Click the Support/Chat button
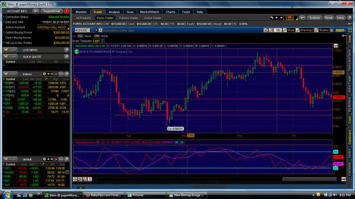Image resolution: width=355 pixels, height=199 pixels. click(52, 11)
